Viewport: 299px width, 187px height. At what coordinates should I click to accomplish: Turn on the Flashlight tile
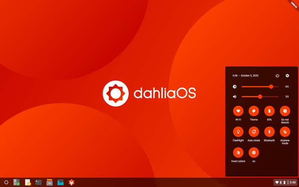click(x=238, y=132)
